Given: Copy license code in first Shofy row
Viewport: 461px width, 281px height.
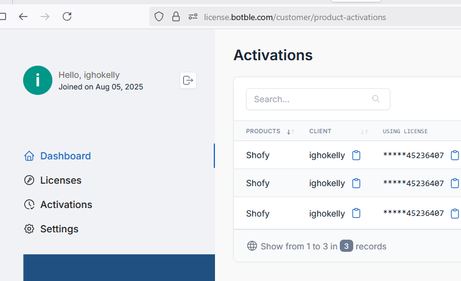Looking at the screenshot, I should [x=455, y=155].
